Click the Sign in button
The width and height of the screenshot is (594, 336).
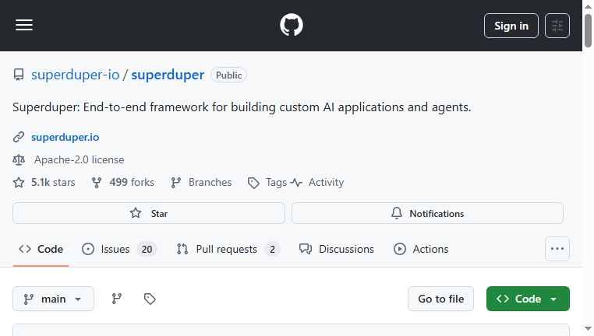point(511,26)
